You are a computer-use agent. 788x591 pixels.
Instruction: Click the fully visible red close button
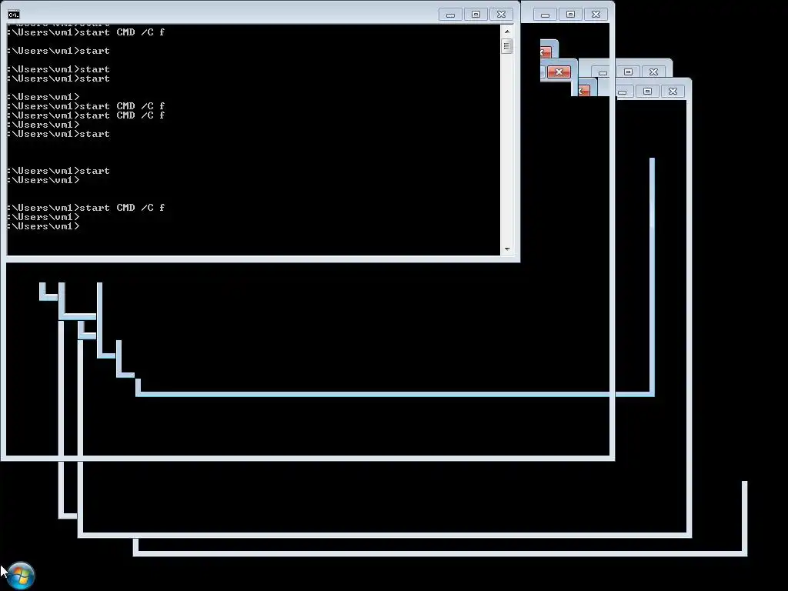(559, 72)
